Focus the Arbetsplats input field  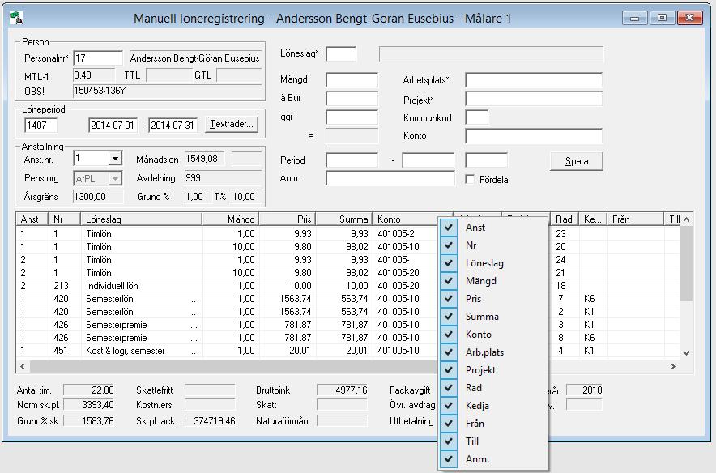point(533,80)
